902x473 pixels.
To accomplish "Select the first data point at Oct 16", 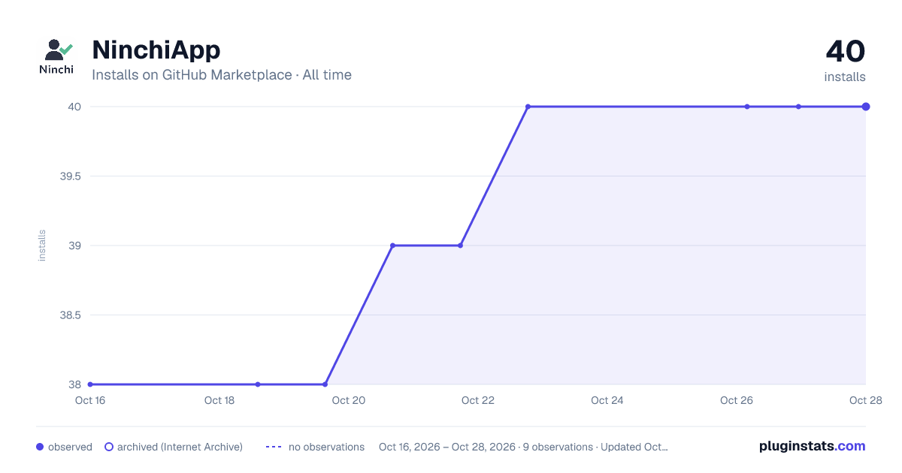I will [x=90, y=384].
